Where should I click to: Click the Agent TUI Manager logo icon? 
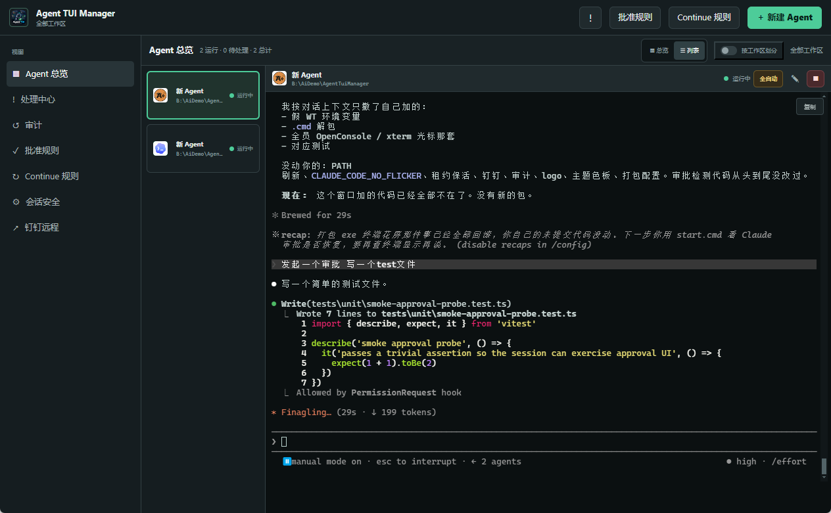click(18, 17)
